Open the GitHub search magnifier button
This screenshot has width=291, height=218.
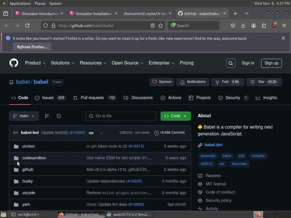231,63
